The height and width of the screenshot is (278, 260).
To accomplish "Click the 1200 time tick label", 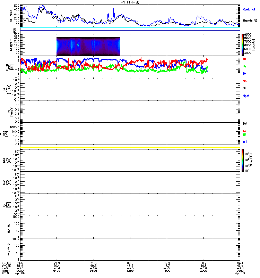I will coord(130,271).
